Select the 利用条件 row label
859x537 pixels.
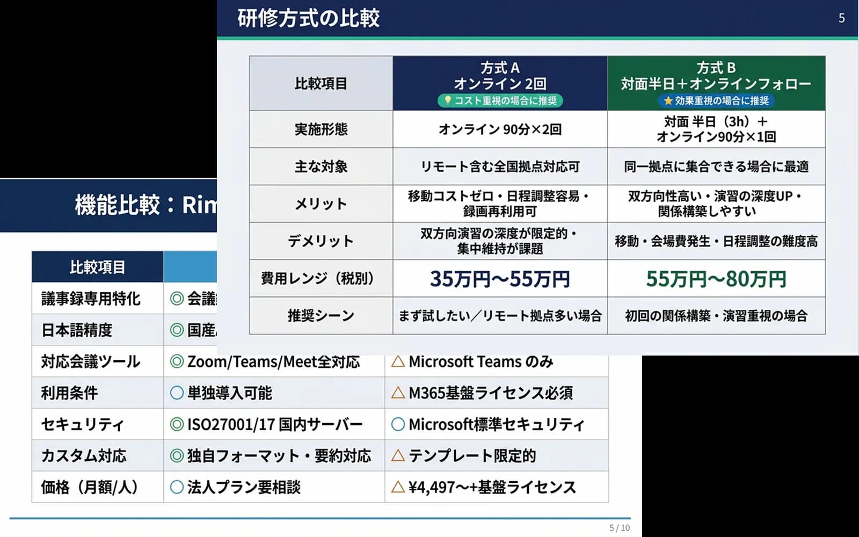point(97,393)
